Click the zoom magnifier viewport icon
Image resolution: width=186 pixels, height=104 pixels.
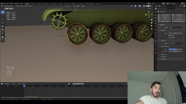(x=151, y=20)
